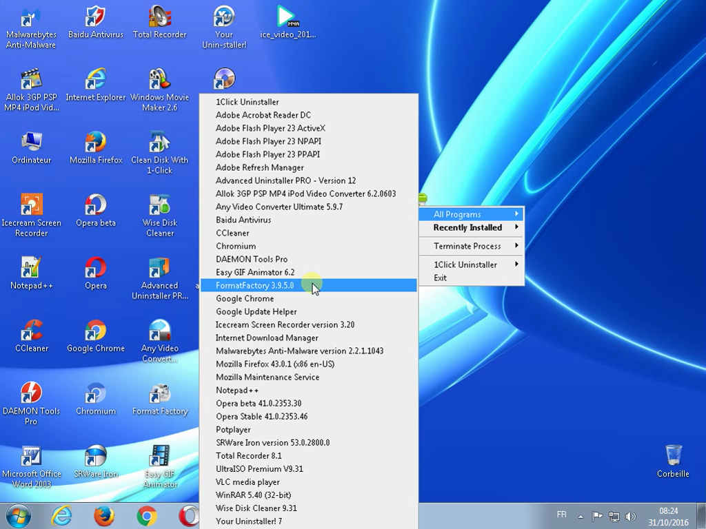The height and width of the screenshot is (529, 706).
Task: Select Advanced Uninstaller PRO - Version 12
Action: pyautogui.click(x=309, y=180)
